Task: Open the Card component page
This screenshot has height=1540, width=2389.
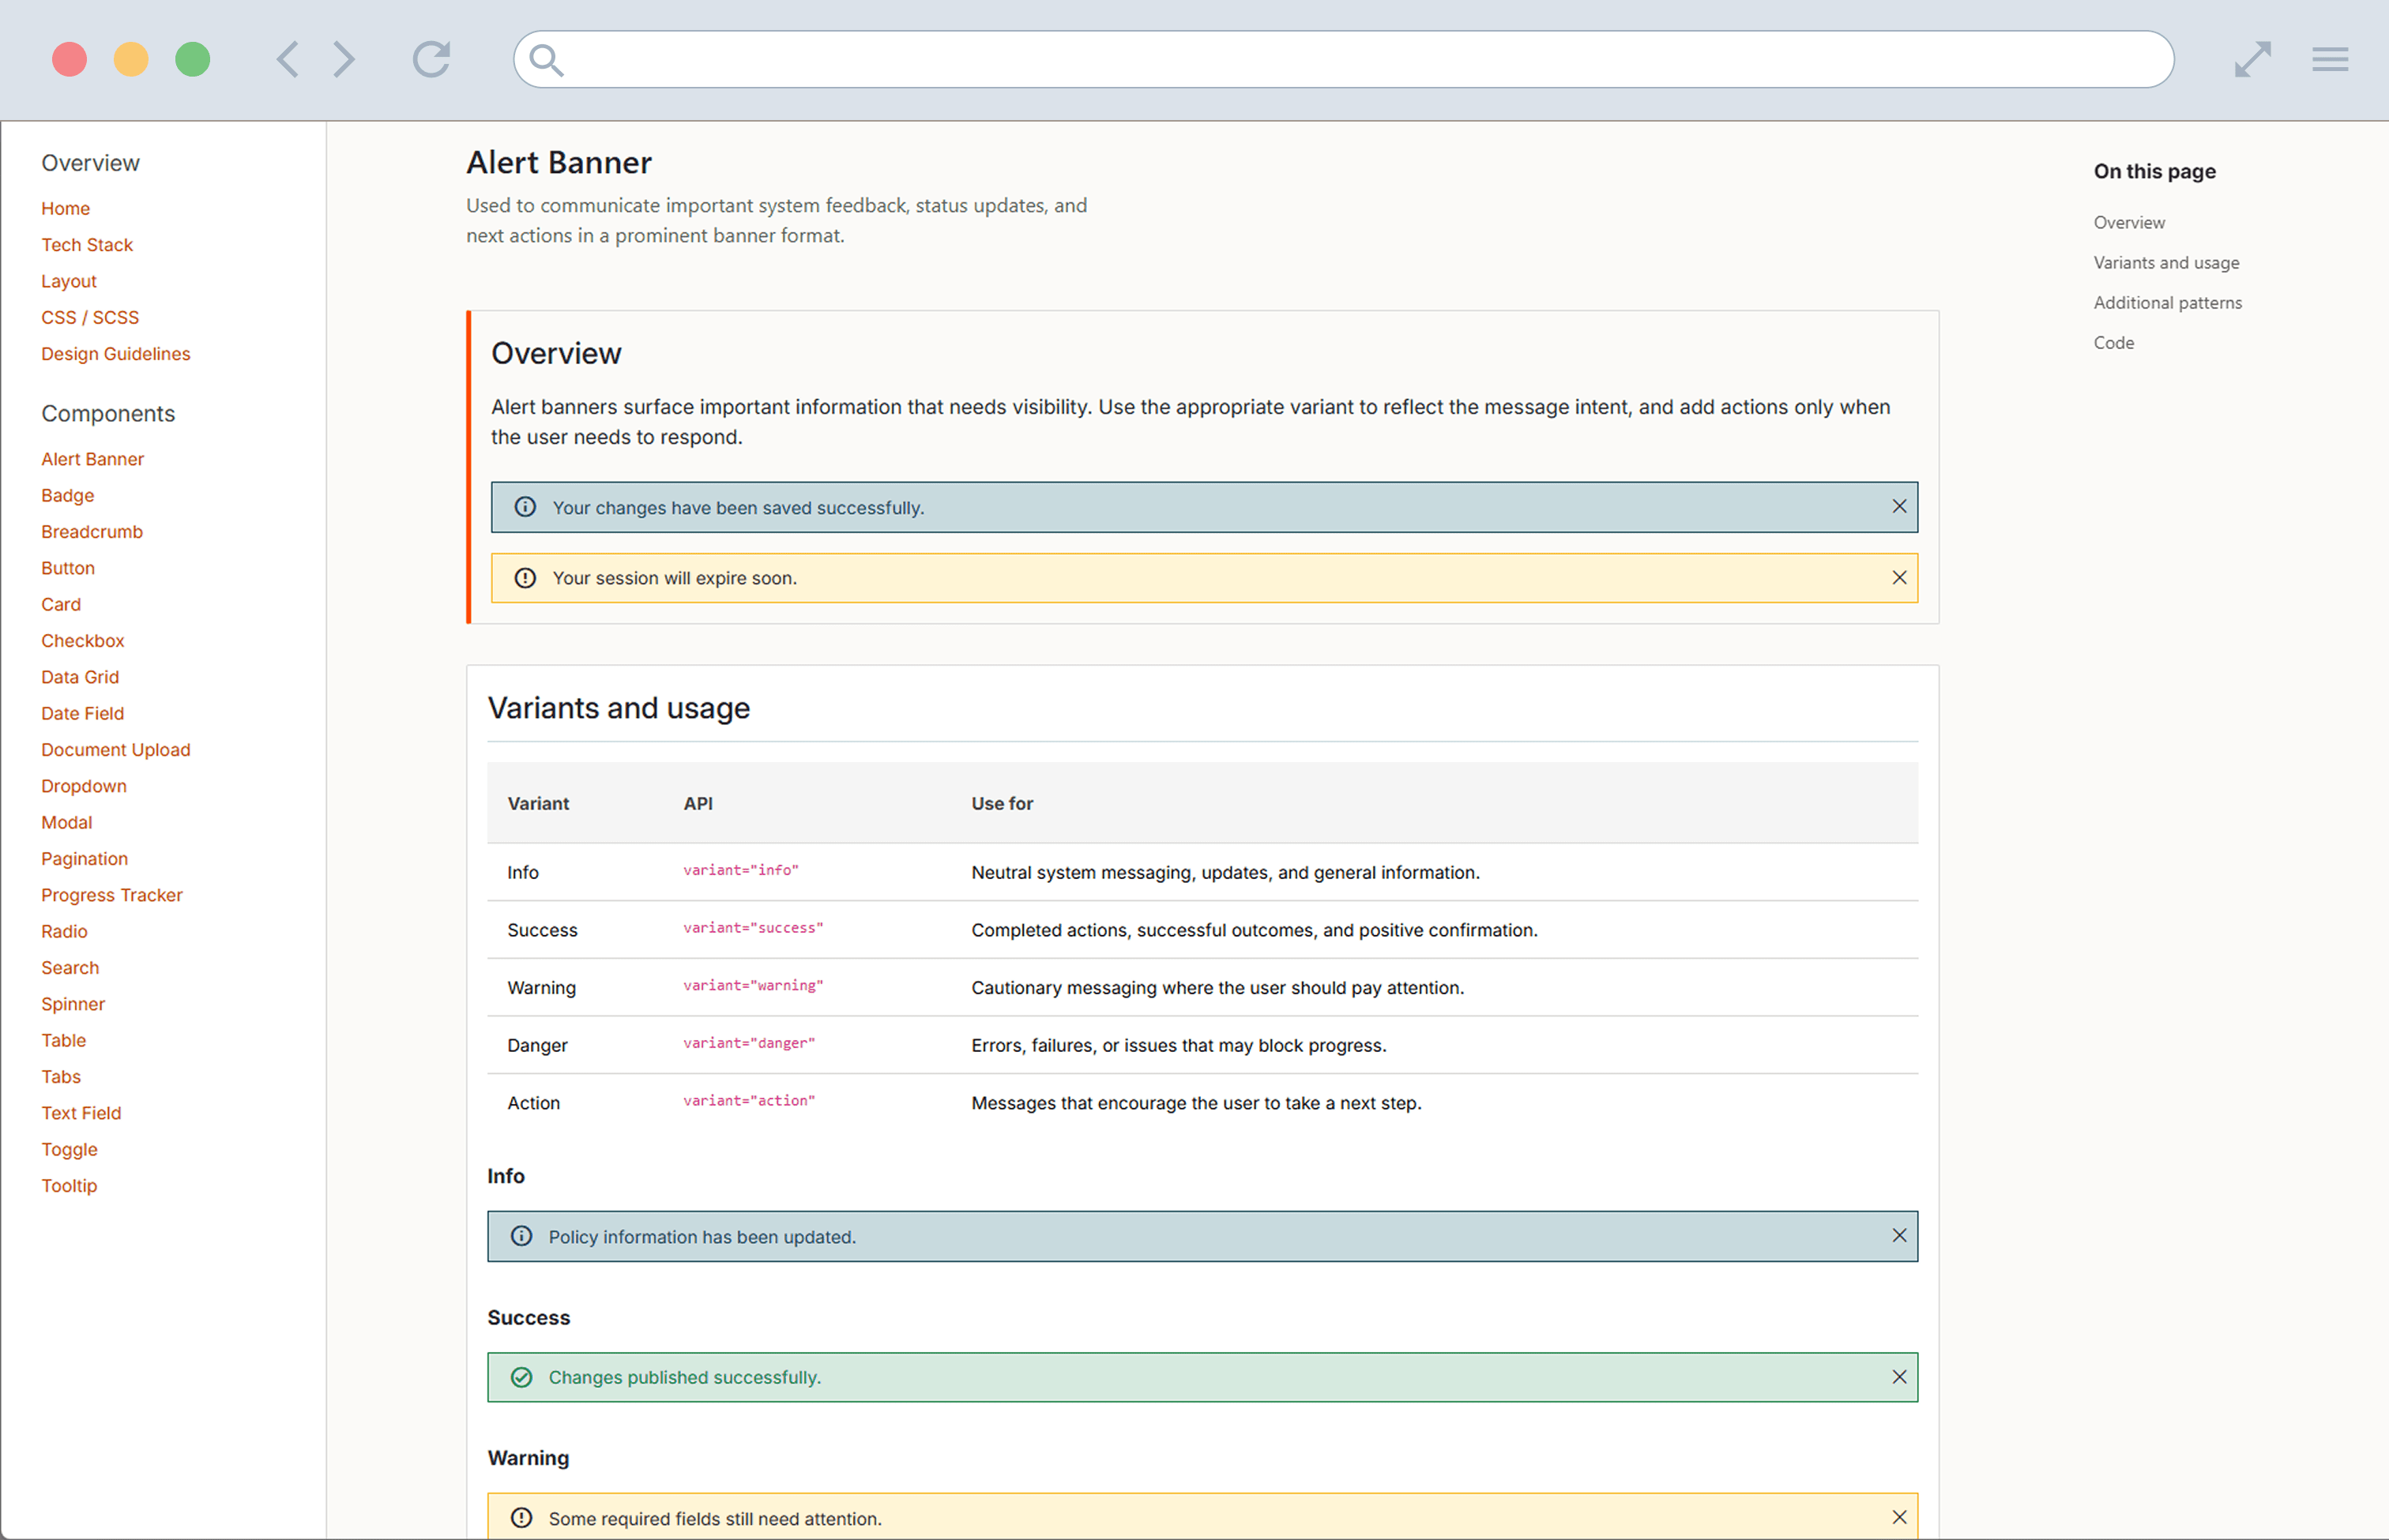Action: 61,604
